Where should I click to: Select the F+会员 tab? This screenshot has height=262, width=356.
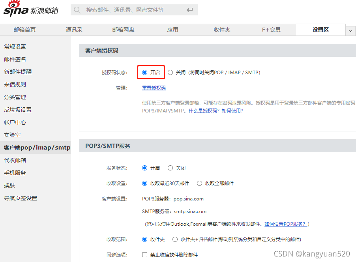(x=271, y=30)
